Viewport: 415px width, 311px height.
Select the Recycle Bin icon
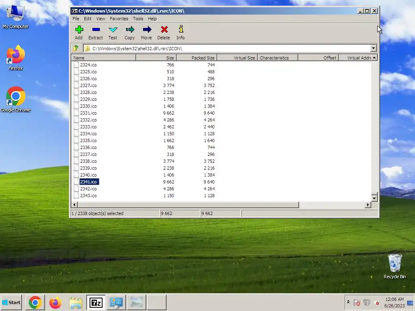click(x=395, y=266)
